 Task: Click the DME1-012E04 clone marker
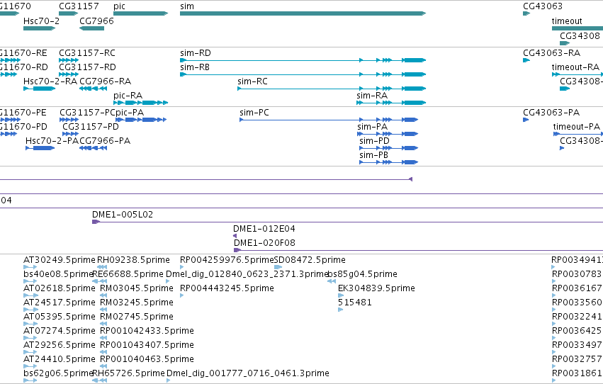[235, 236]
